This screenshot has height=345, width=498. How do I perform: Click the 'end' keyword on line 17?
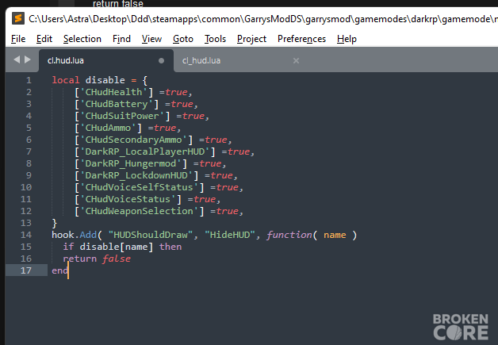pos(59,270)
